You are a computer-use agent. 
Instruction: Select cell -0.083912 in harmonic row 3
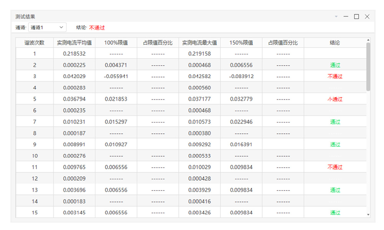pos(241,76)
